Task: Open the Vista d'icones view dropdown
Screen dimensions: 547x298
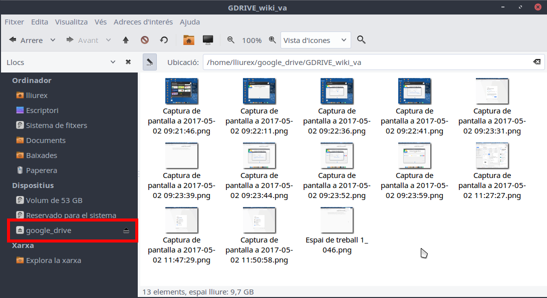Action: pos(315,40)
